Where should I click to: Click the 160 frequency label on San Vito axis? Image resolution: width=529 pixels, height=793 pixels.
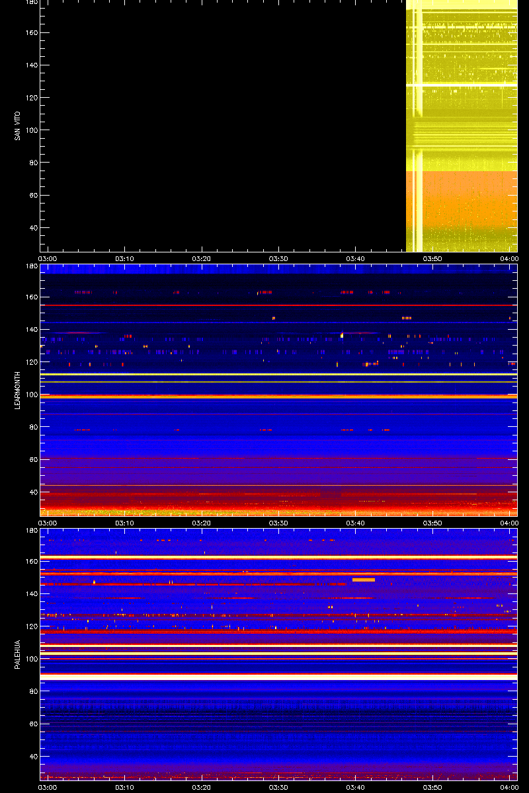tap(31, 33)
